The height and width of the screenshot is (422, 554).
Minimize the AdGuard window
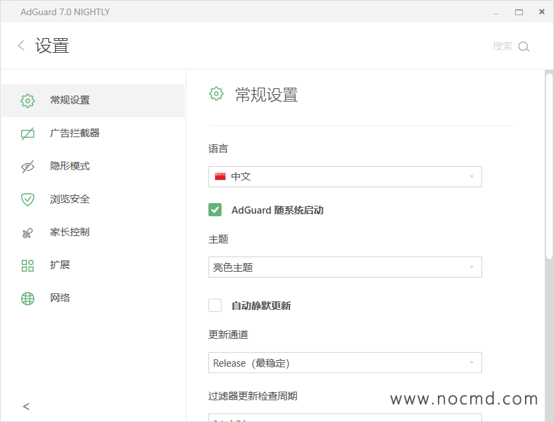coord(496,14)
